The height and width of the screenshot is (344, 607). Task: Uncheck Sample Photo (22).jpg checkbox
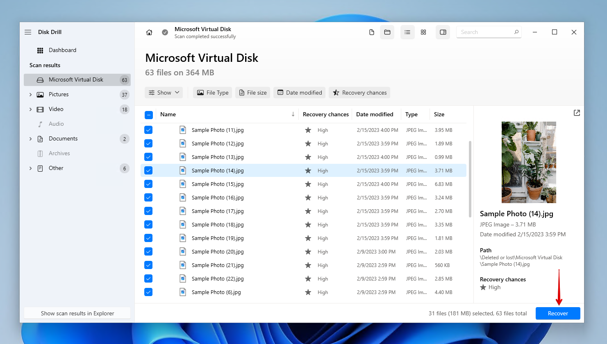pyautogui.click(x=148, y=278)
